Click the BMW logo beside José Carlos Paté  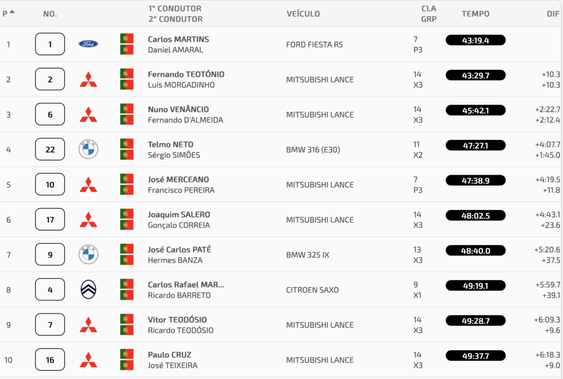pos(88,254)
